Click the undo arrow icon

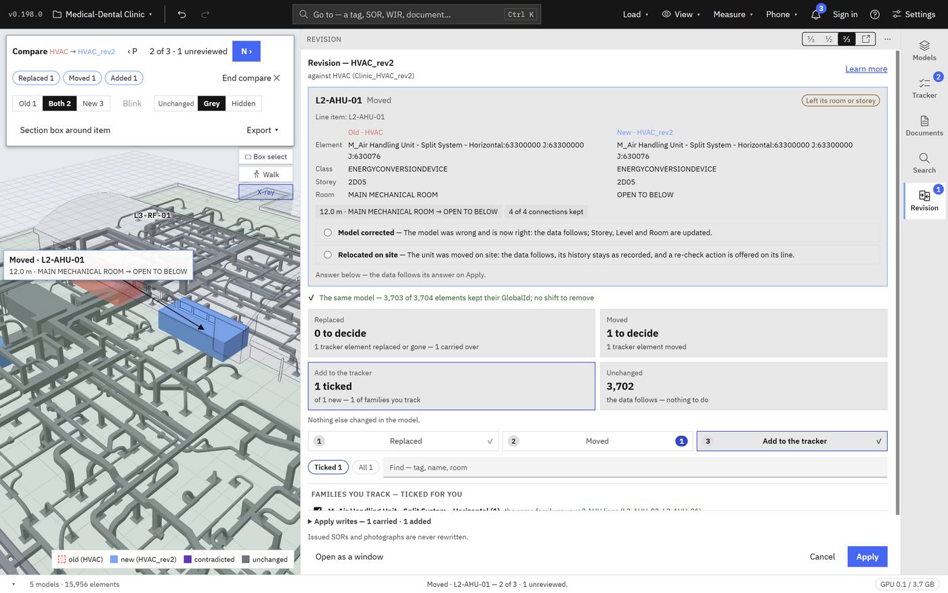pos(181,14)
